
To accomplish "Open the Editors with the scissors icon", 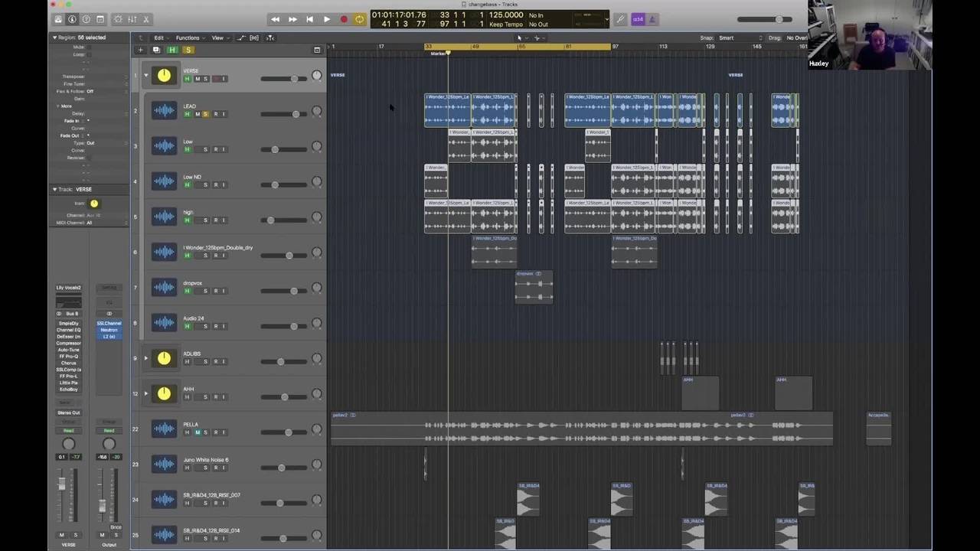I will pyautogui.click(x=146, y=19).
